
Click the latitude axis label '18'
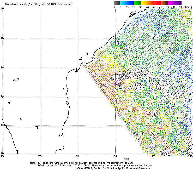click(2, 38)
